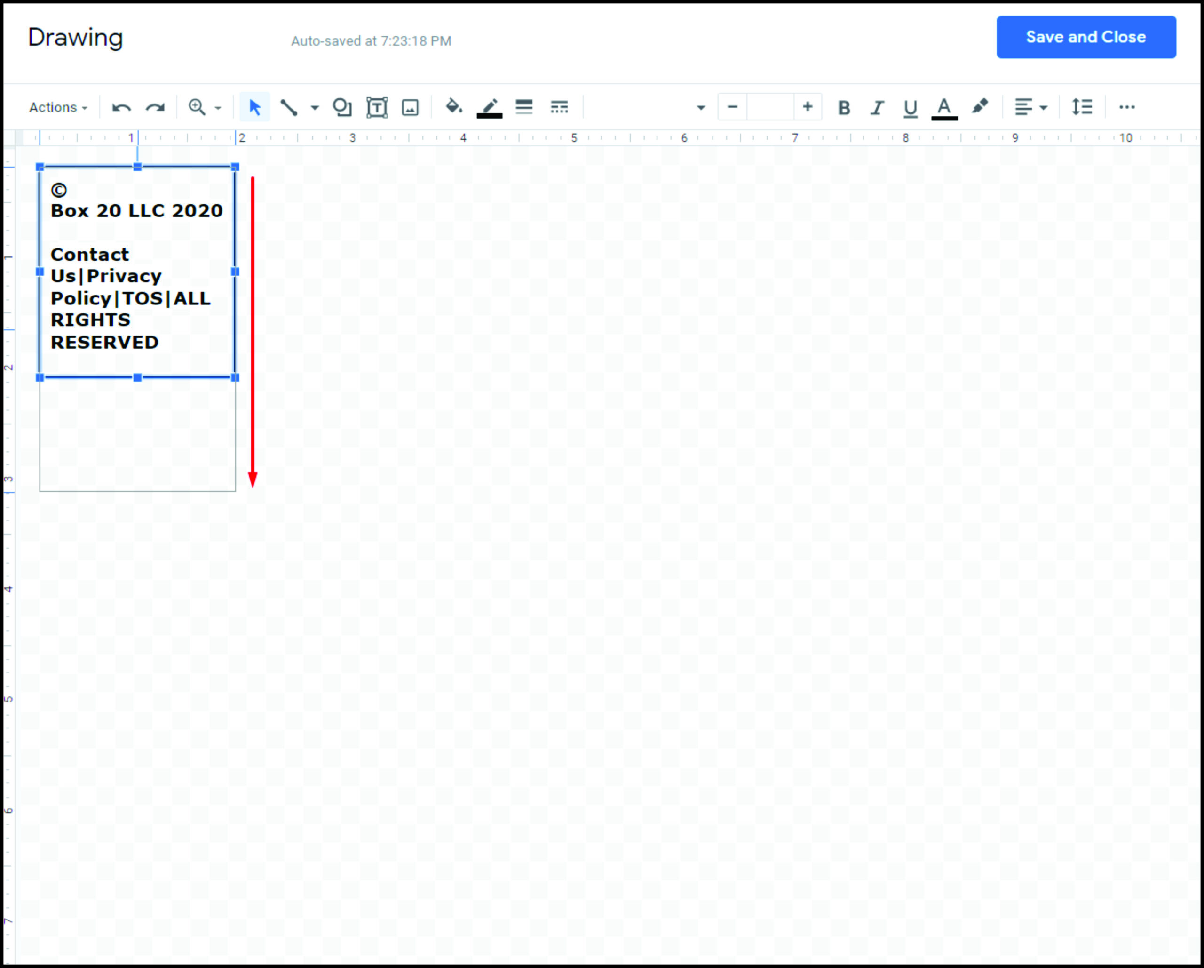1204x968 pixels.
Task: Open the line spacing options
Action: pos(1082,107)
